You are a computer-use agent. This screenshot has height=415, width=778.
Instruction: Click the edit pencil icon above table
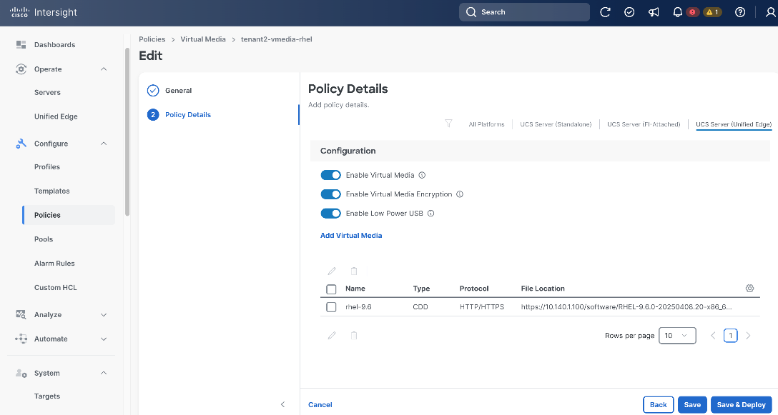point(332,271)
